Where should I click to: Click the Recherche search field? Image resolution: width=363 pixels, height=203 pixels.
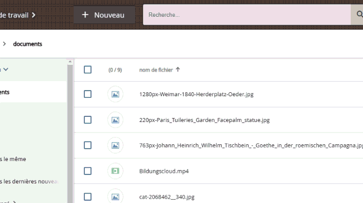click(x=247, y=15)
